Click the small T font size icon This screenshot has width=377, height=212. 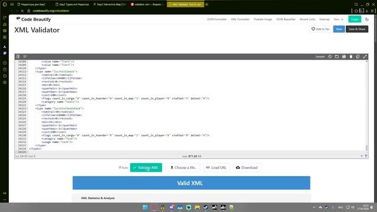362,156
